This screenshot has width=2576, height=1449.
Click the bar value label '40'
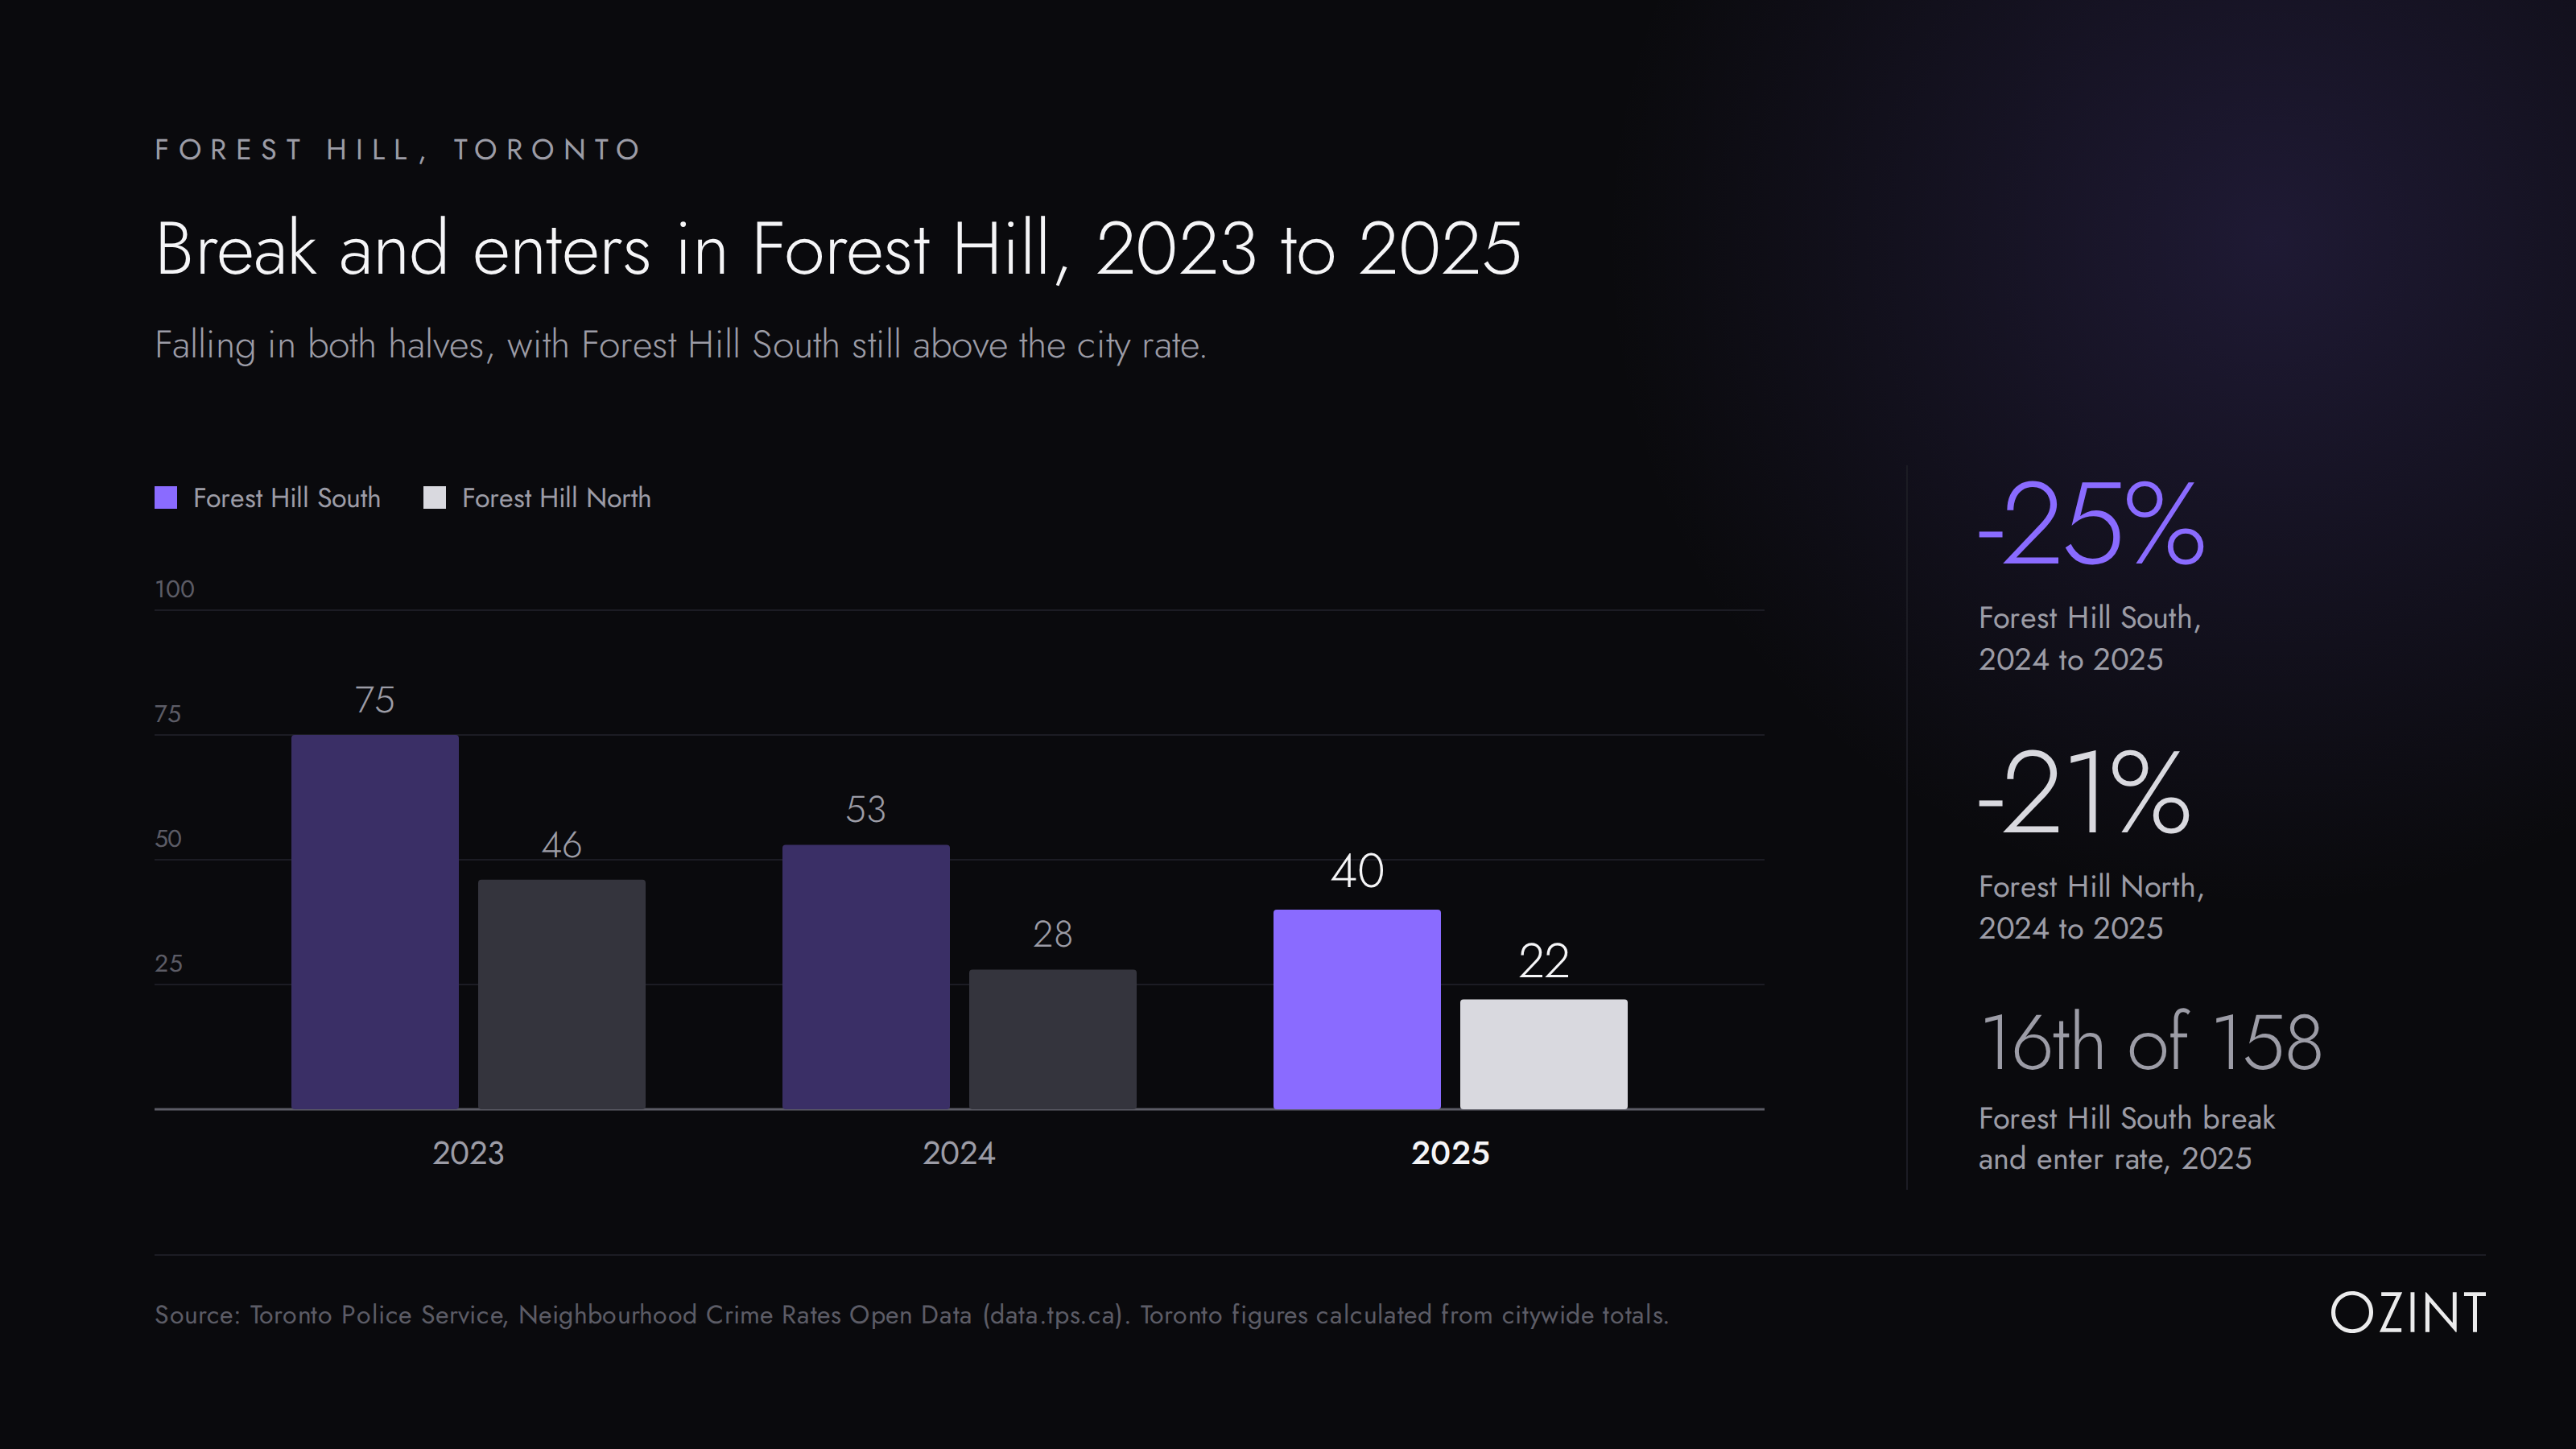[x=1357, y=871]
